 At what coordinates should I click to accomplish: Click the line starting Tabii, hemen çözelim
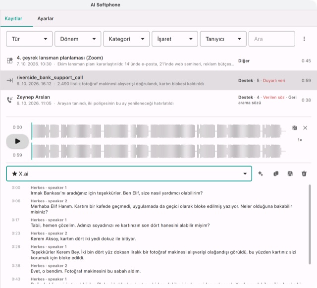[x=120, y=225]
